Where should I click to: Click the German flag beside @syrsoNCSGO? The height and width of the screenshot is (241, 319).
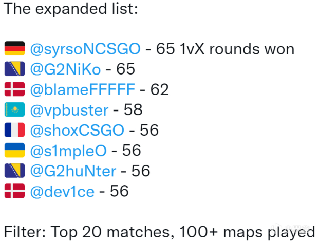coord(15,48)
